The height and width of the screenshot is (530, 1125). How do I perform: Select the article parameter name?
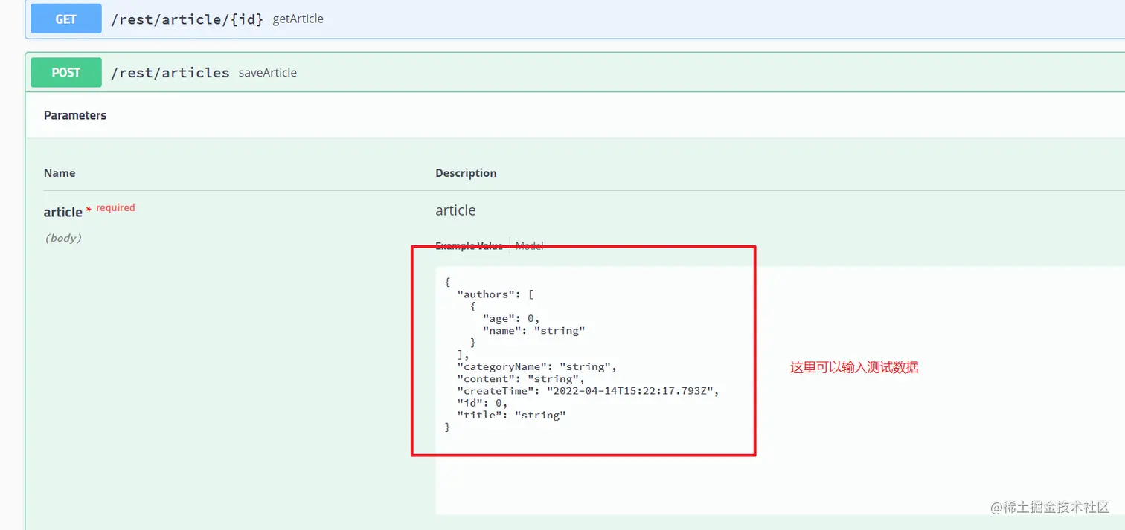click(x=62, y=212)
